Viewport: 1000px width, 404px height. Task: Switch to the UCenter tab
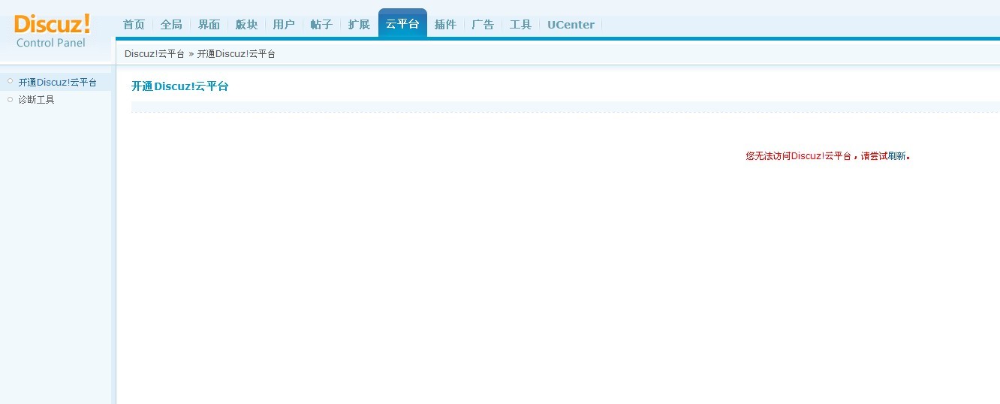[x=571, y=24]
